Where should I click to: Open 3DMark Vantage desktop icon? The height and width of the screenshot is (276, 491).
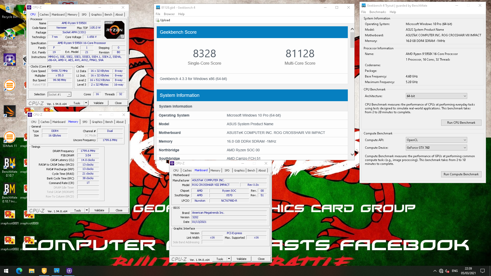pyautogui.click(x=9, y=89)
